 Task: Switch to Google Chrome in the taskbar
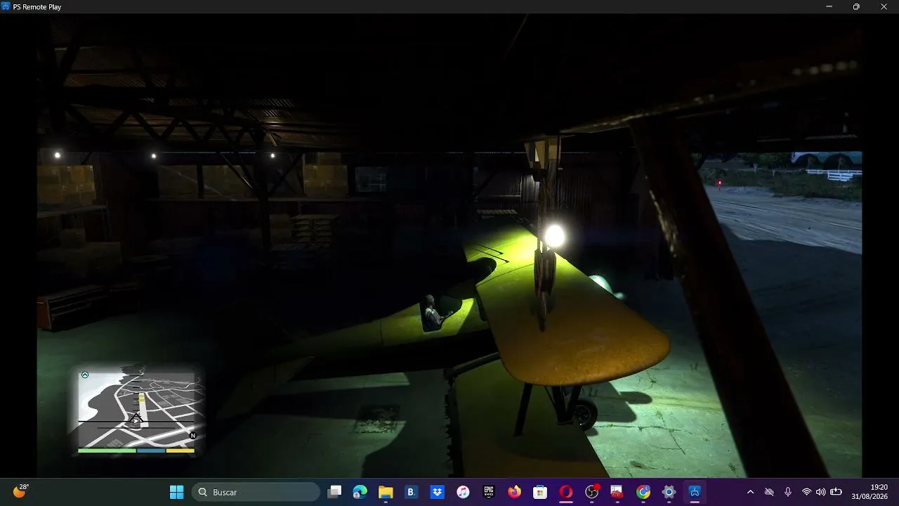coord(643,492)
